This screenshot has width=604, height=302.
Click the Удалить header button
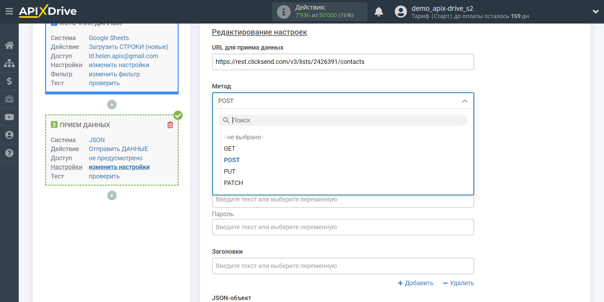(458, 283)
